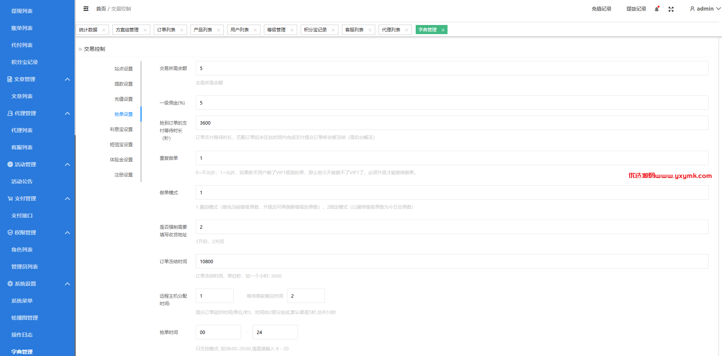Collapse the 系统设置 sidebar group

click(67, 284)
